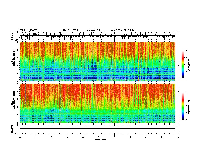200x154 pixels.
Task: Click the "-3" tick on the ch.2 color bar
Action: tap(186, 92)
